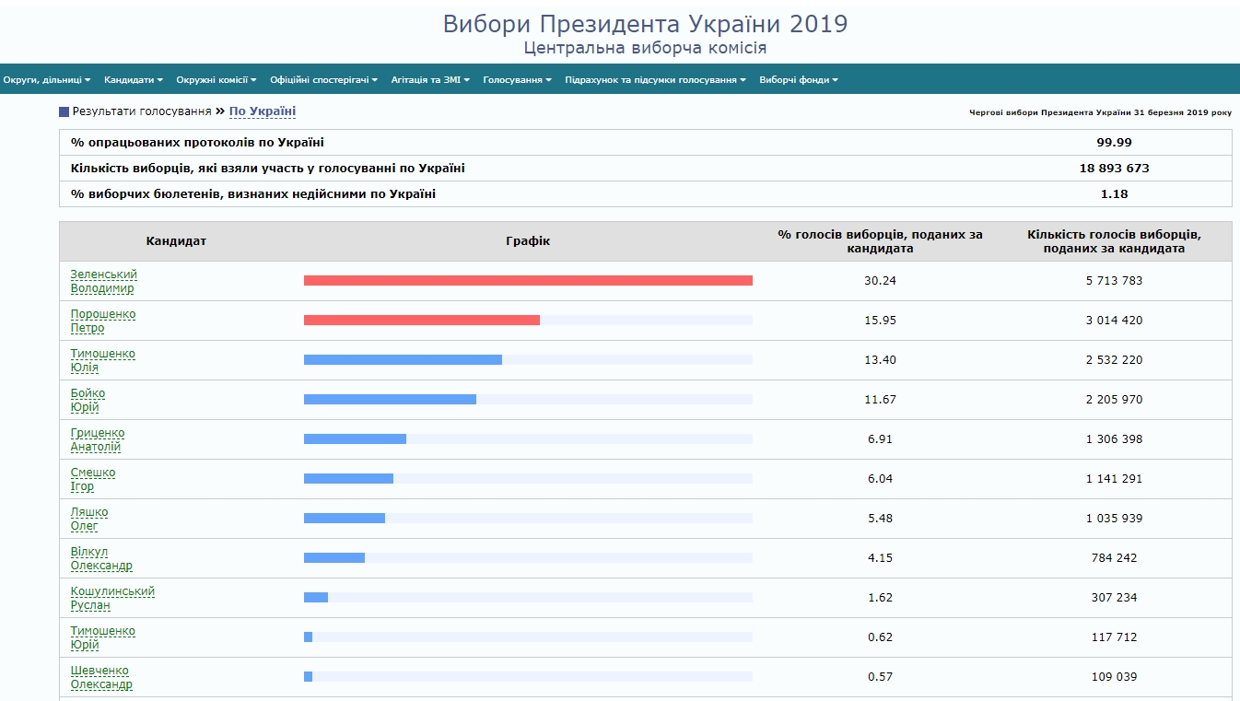The height and width of the screenshot is (701, 1240).
Task: Click the Вибори Президента України 2019 title
Action: 645,24
